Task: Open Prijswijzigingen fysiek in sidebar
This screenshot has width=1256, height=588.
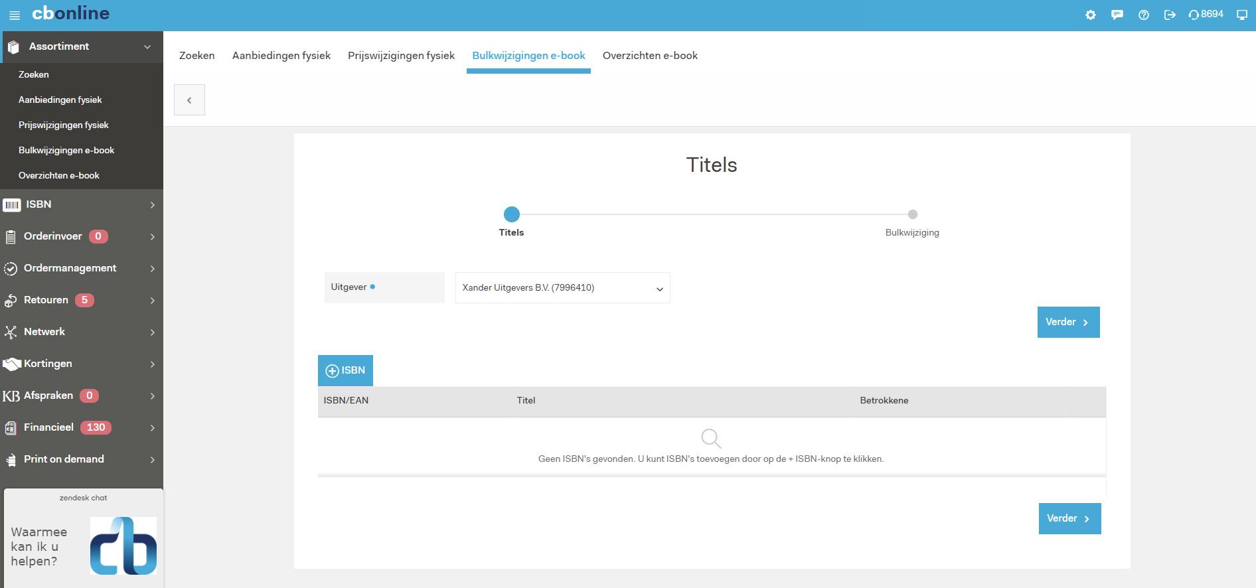Action: point(64,125)
